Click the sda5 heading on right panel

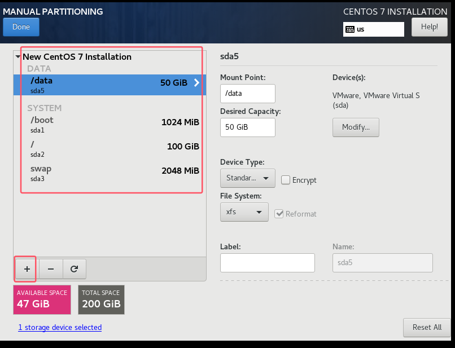coord(229,56)
